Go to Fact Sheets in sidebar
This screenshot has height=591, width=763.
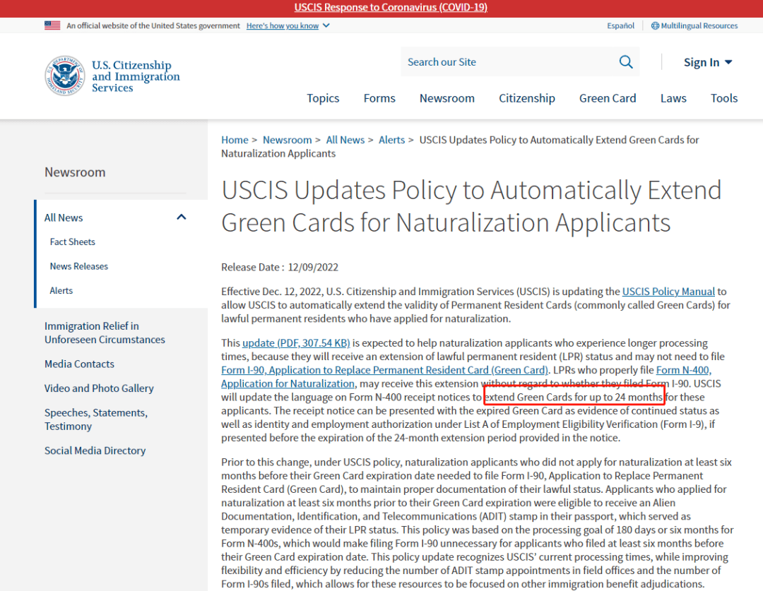pos(72,242)
